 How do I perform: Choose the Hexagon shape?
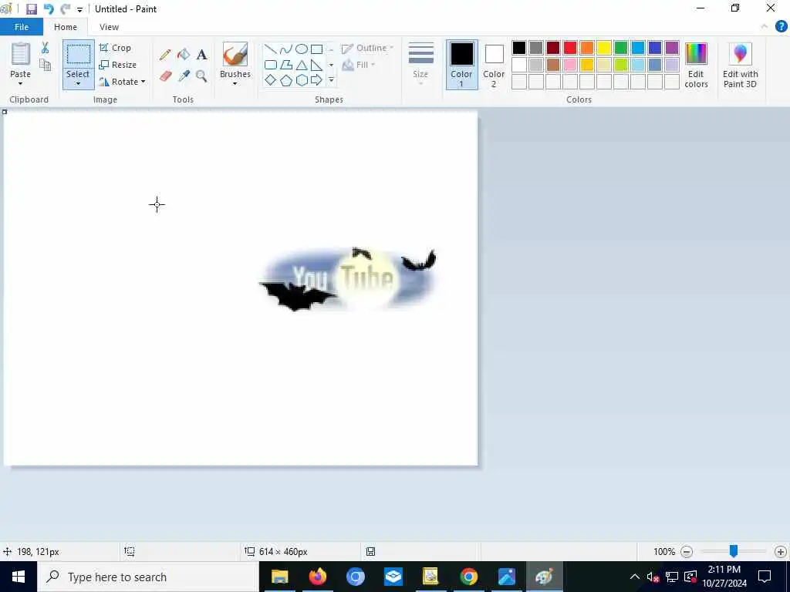pyautogui.click(x=302, y=80)
